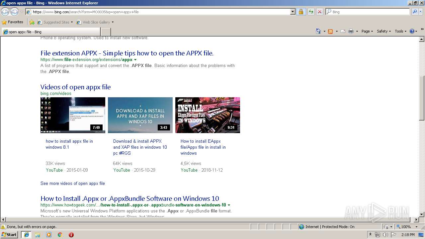Open the Home icon in command bar
The height and width of the screenshot is (239, 425).
[x=318, y=31]
